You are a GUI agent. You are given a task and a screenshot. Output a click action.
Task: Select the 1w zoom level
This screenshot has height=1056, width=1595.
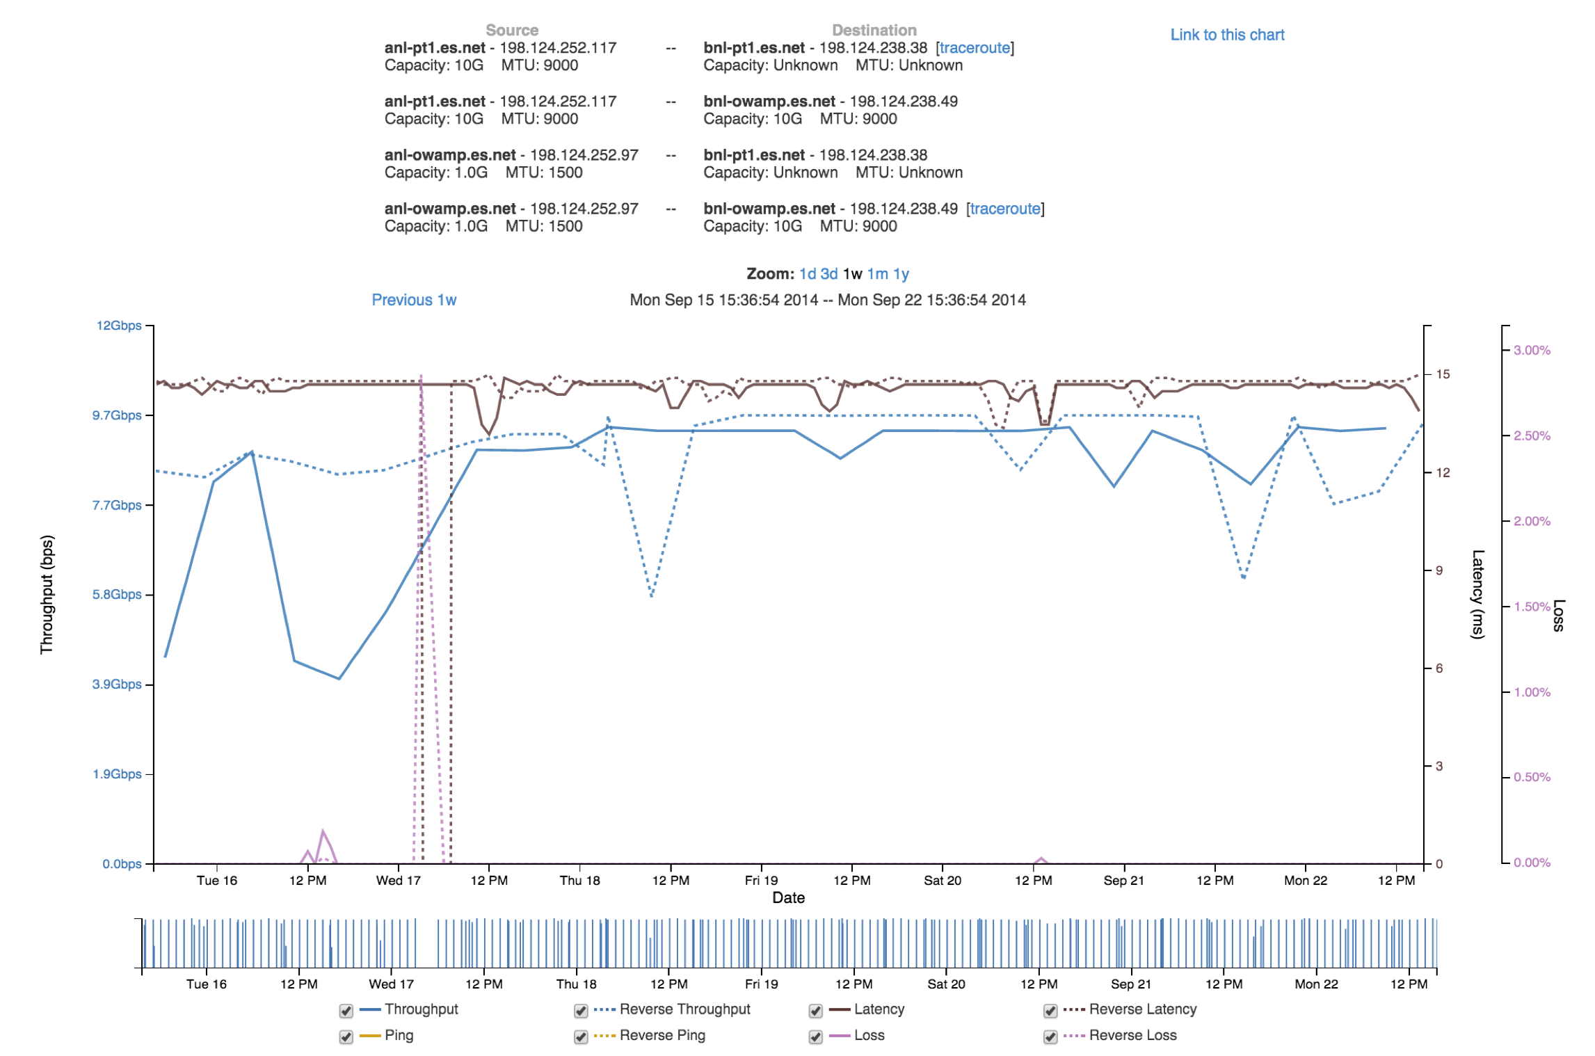[852, 273]
